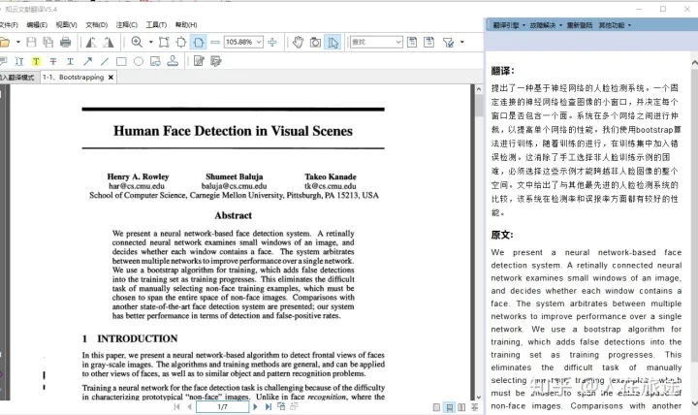Select the hand pan tool

[x=298, y=43]
